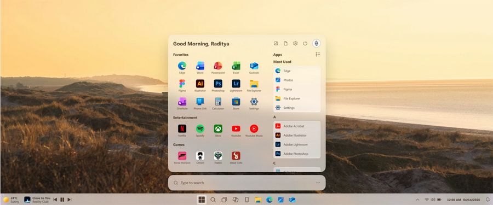Open the documents shortcut in start menu header
493x205 pixels.
coord(285,43)
